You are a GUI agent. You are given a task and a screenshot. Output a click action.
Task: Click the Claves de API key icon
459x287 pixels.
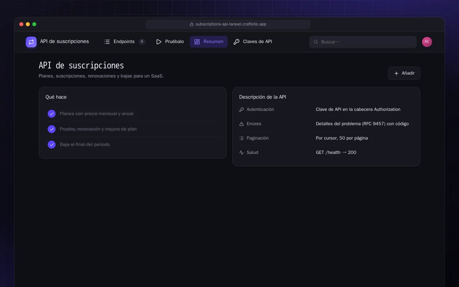point(236,42)
